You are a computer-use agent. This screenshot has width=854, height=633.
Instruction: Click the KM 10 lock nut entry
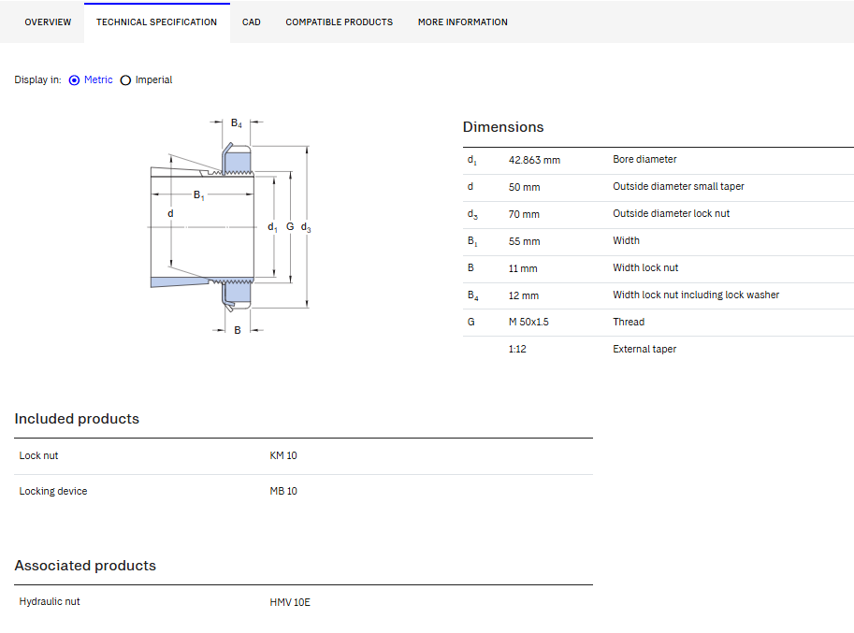(x=283, y=455)
